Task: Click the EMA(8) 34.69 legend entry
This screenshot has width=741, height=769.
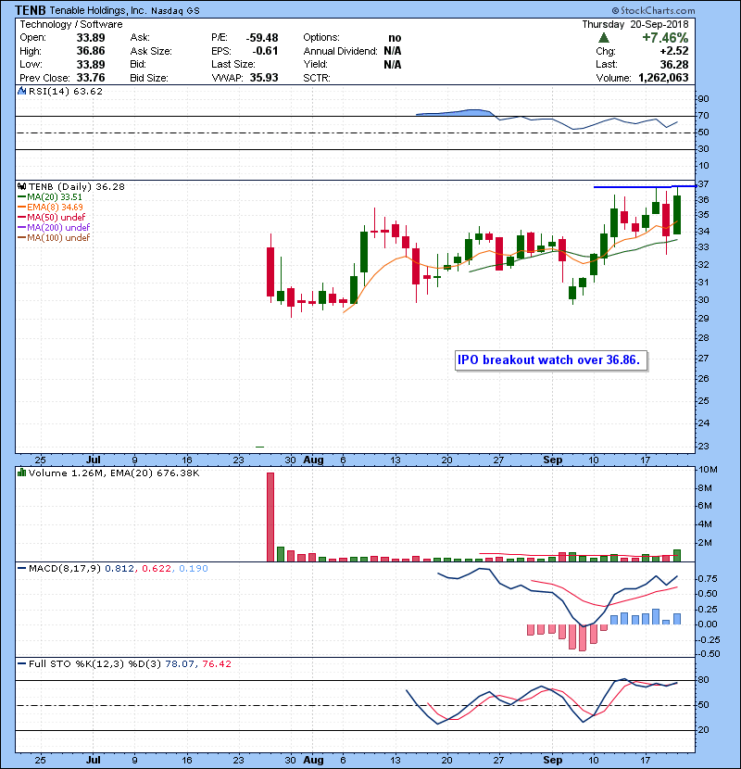Action: 50,207
